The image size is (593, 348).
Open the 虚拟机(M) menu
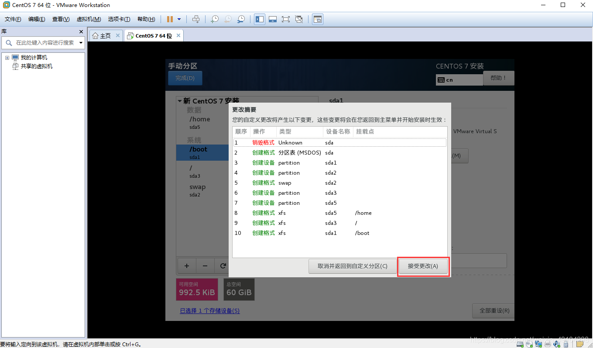[89, 19]
